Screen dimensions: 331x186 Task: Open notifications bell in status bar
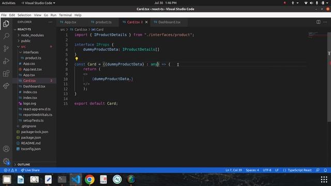click(x=325, y=170)
